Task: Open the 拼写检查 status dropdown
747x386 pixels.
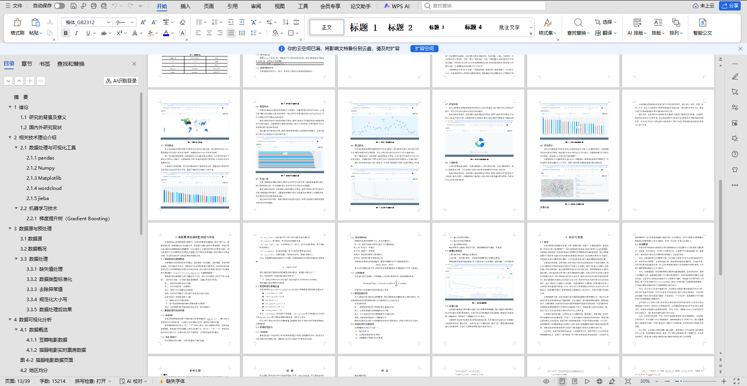Action: 93,381
